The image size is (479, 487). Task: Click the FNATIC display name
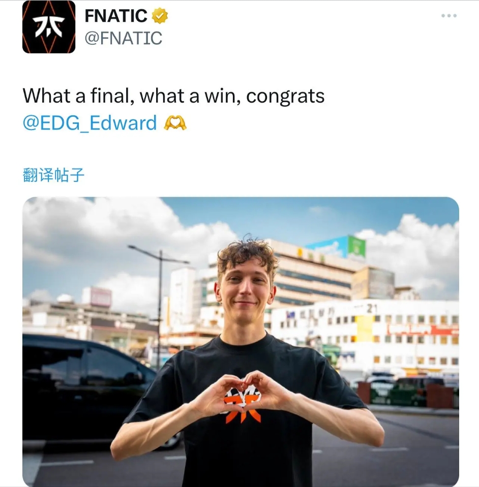click(x=116, y=16)
